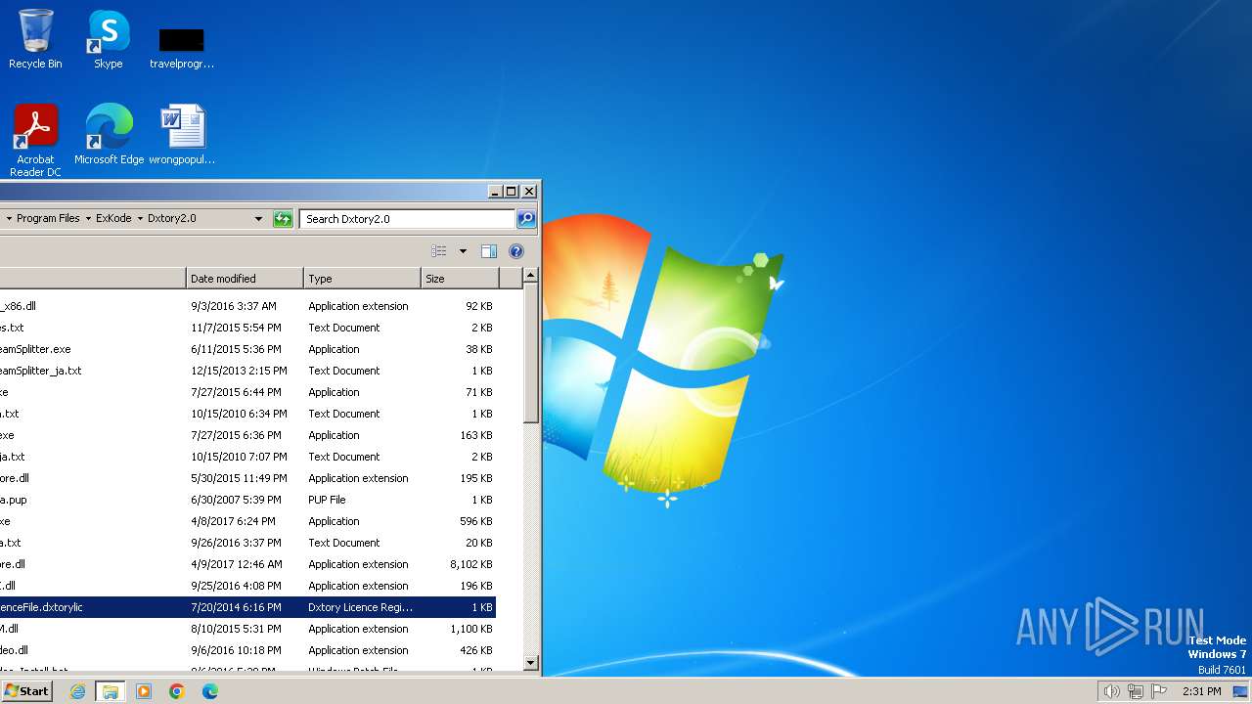Image resolution: width=1252 pixels, height=704 pixels.
Task: Select the PUP File row
Action: pyautogui.click(x=247, y=500)
